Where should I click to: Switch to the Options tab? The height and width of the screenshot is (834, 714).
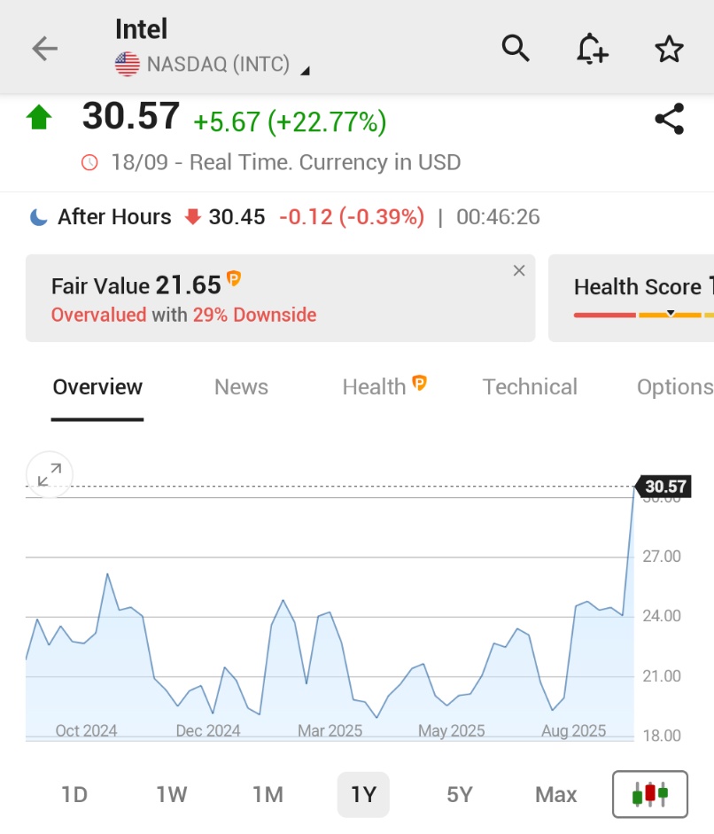point(675,387)
